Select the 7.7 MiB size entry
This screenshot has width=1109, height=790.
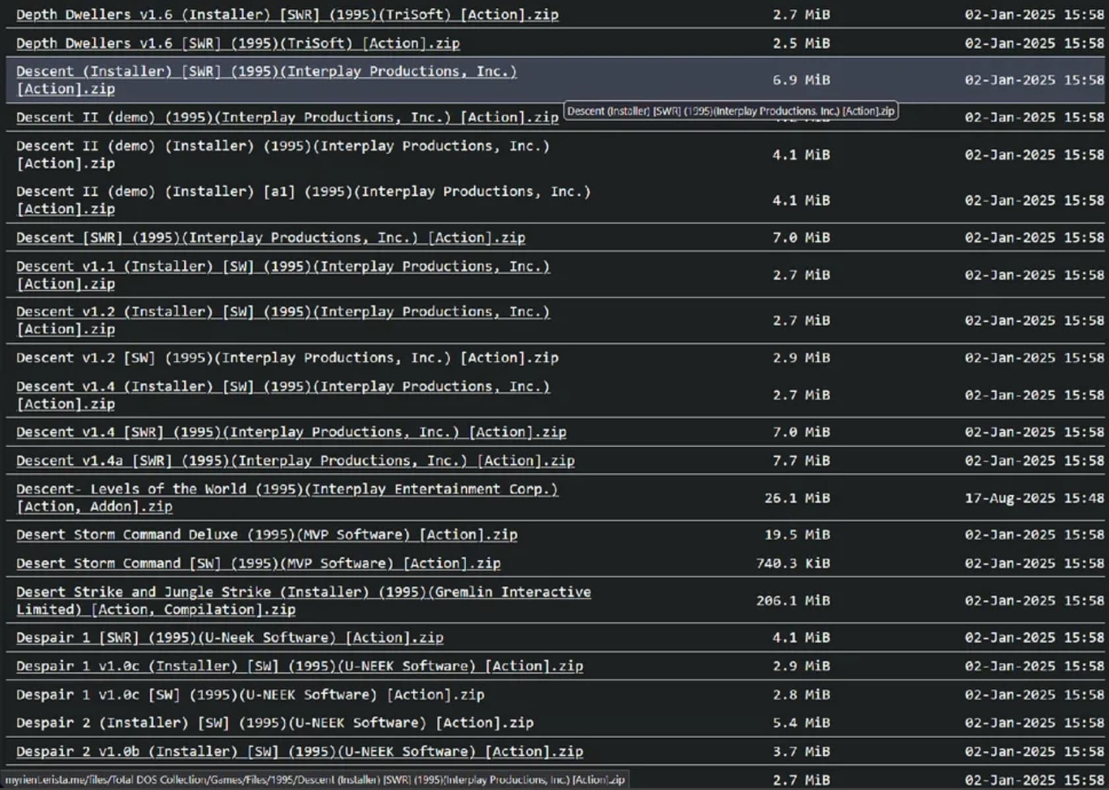[x=801, y=460]
